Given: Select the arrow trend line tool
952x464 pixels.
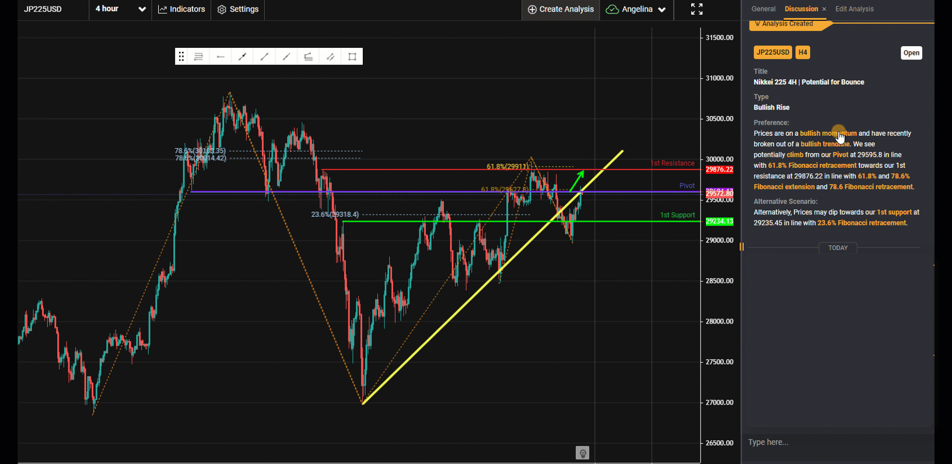Looking at the screenshot, I should [x=242, y=57].
